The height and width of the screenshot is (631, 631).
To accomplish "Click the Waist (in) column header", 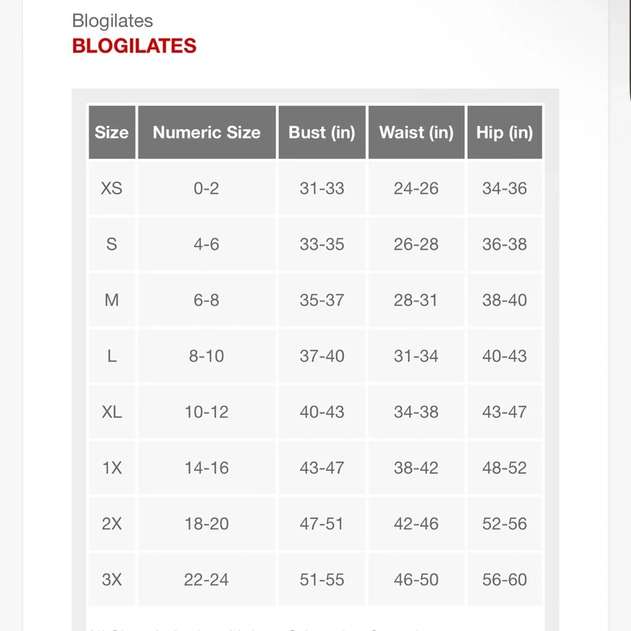I will (x=416, y=133).
